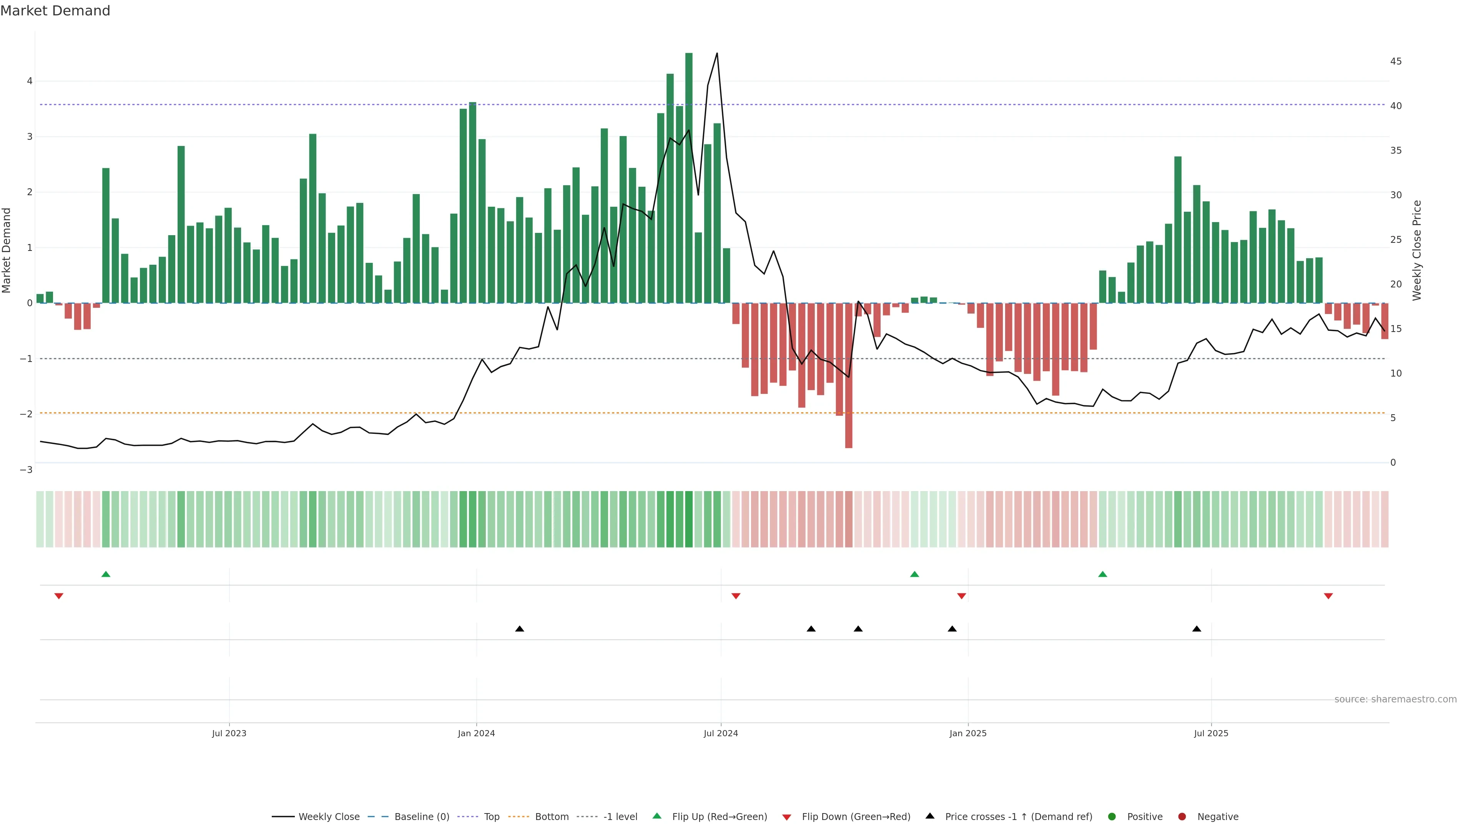The width and height of the screenshot is (1476, 830).
Task: Click the black price-cross marker before Jul 2025
Action: [1197, 629]
